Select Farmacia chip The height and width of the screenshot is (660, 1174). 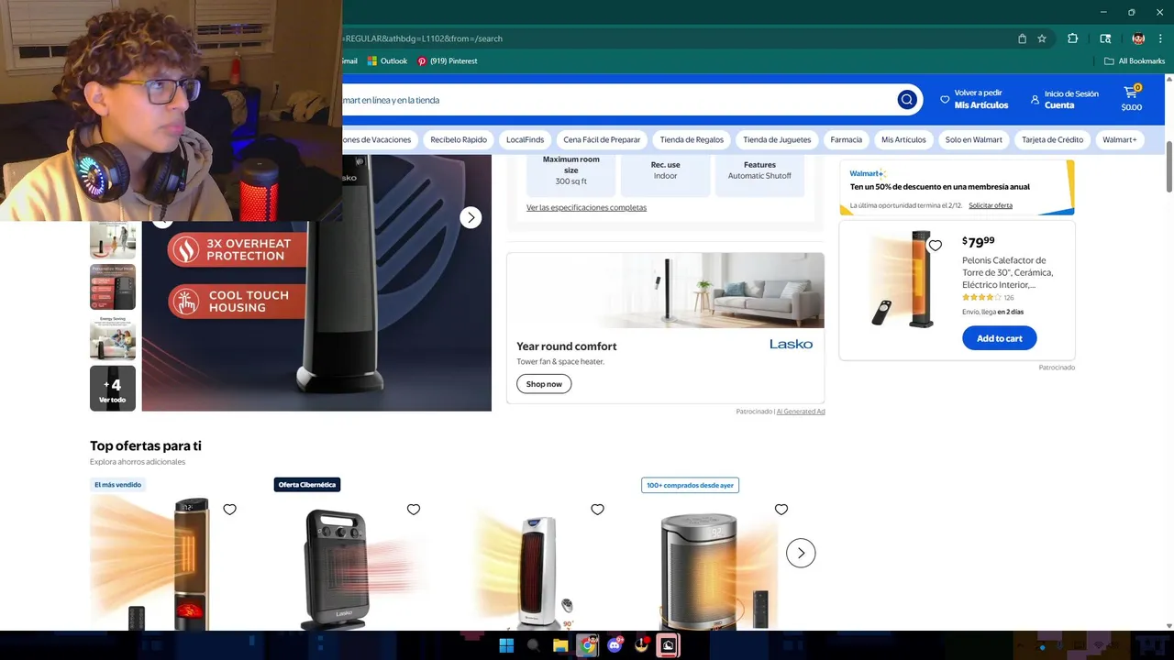(846, 139)
